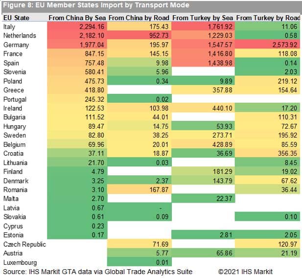Select the From China by Road header
This screenshot has height=279, width=302.
point(139,18)
